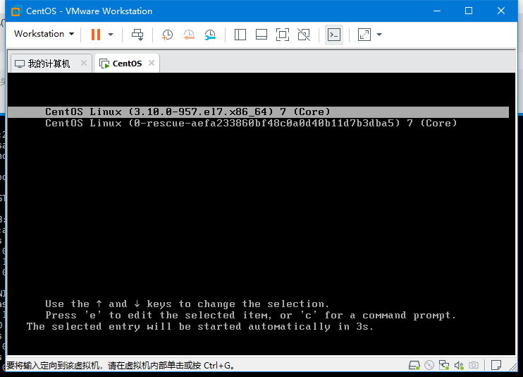Click the Unity mode icon
Screen dimensions: 523x377
(x=304, y=35)
